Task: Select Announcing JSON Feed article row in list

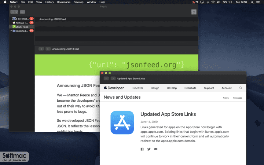Action: tap(116, 19)
